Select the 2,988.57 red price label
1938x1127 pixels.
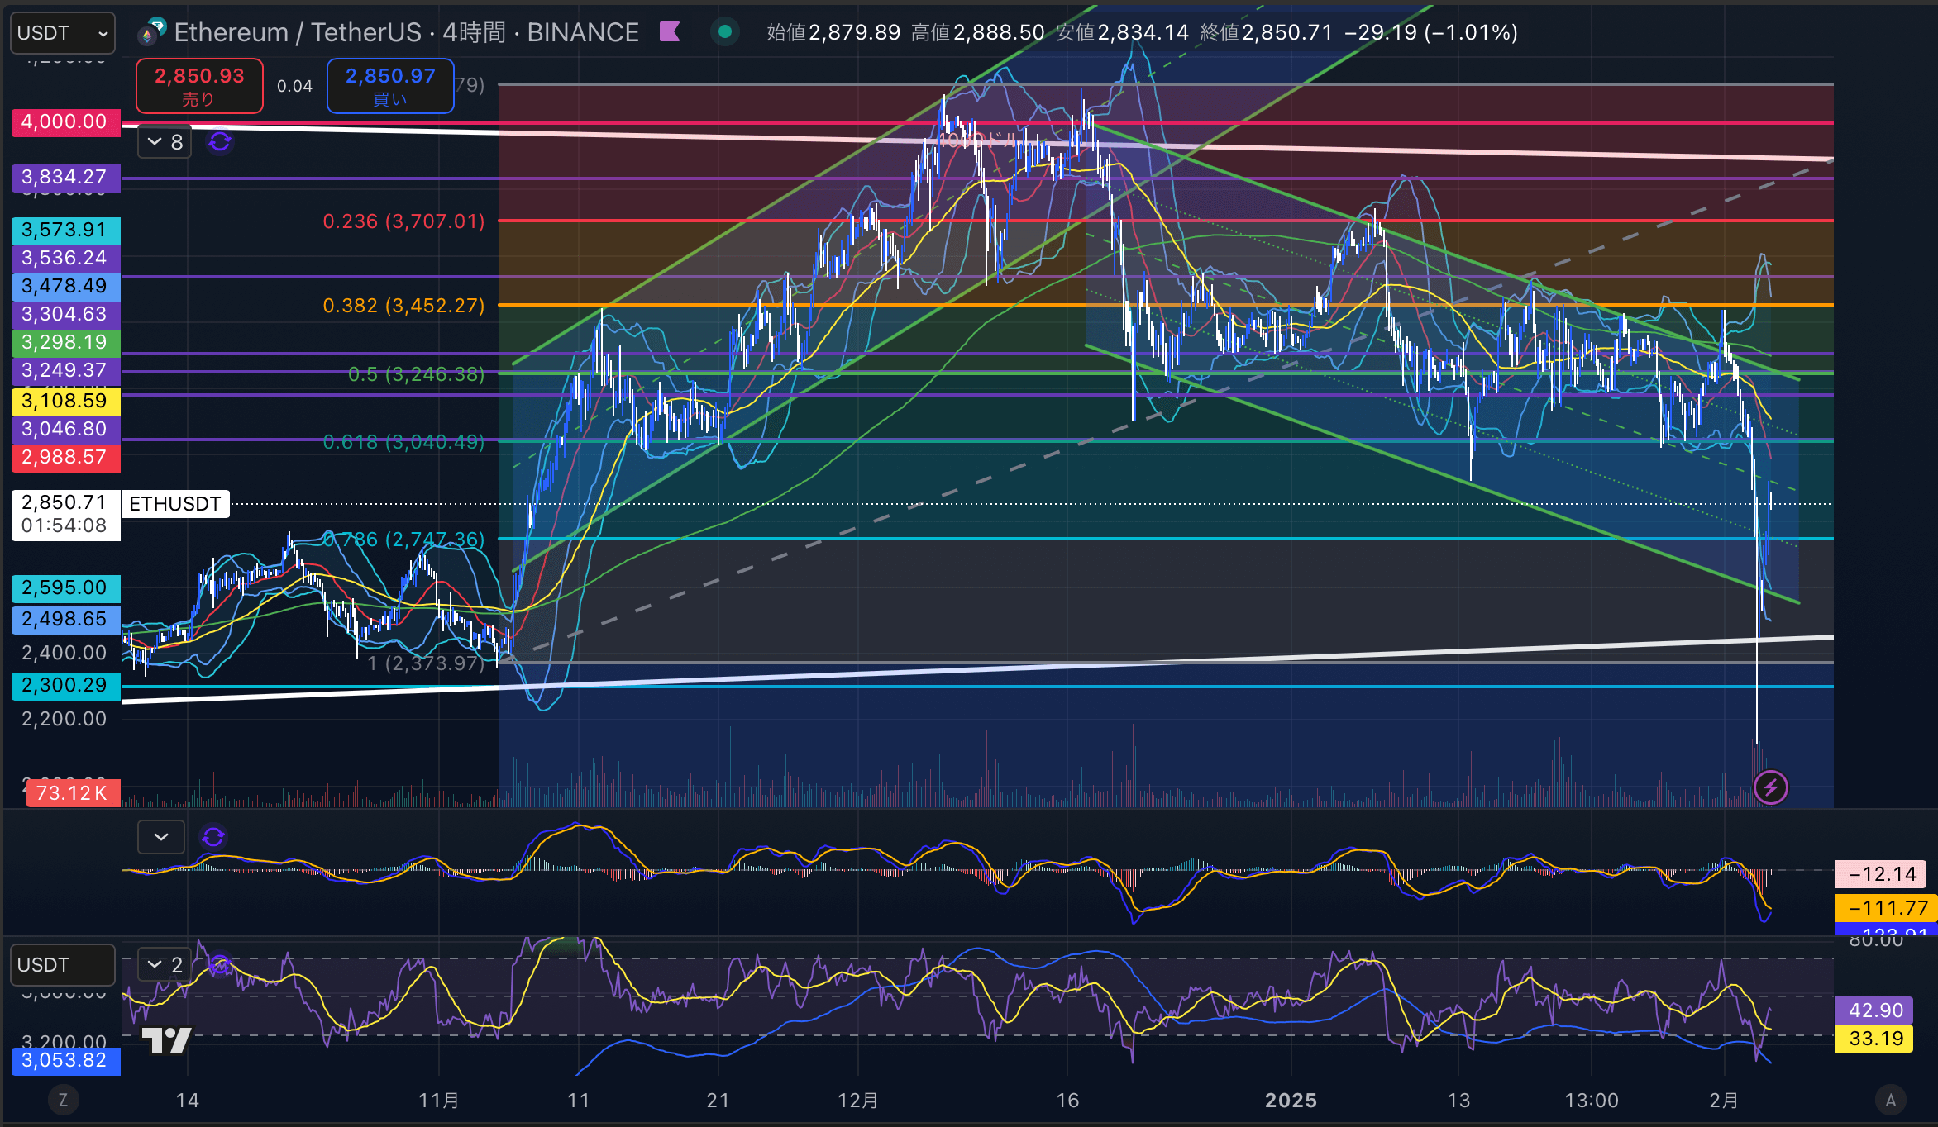pyautogui.click(x=65, y=457)
